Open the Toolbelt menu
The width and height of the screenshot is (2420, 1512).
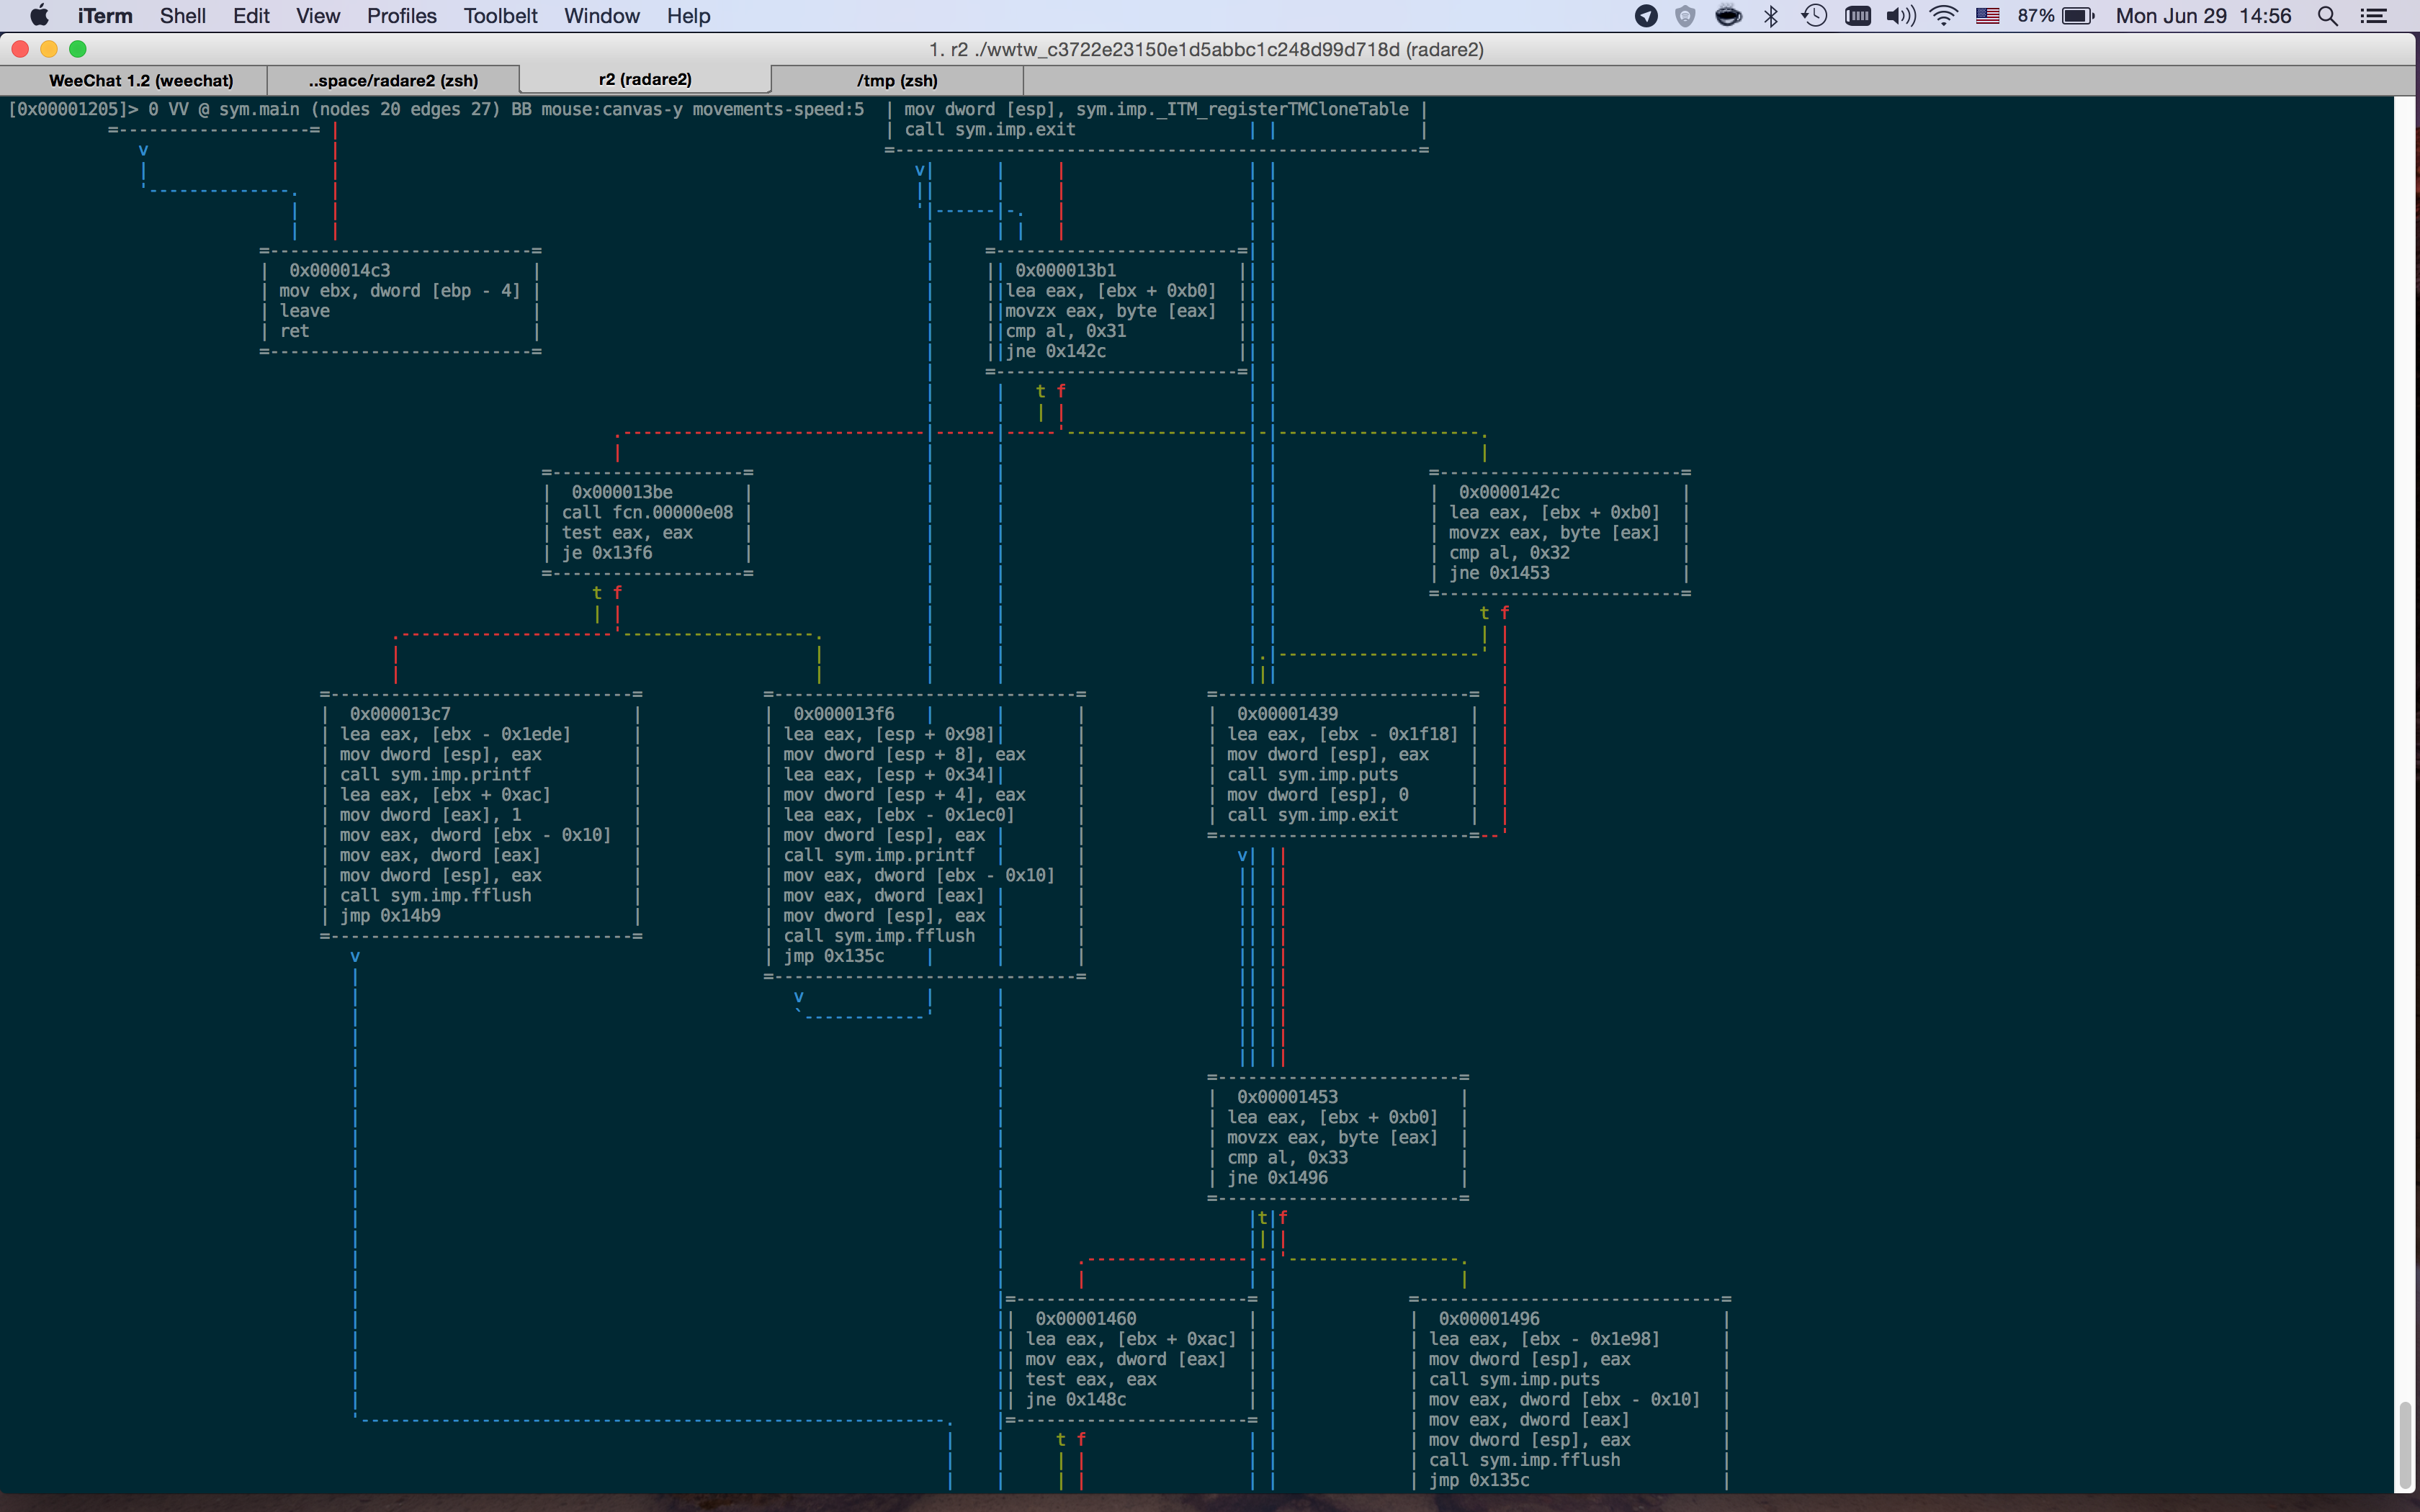click(x=500, y=15)
